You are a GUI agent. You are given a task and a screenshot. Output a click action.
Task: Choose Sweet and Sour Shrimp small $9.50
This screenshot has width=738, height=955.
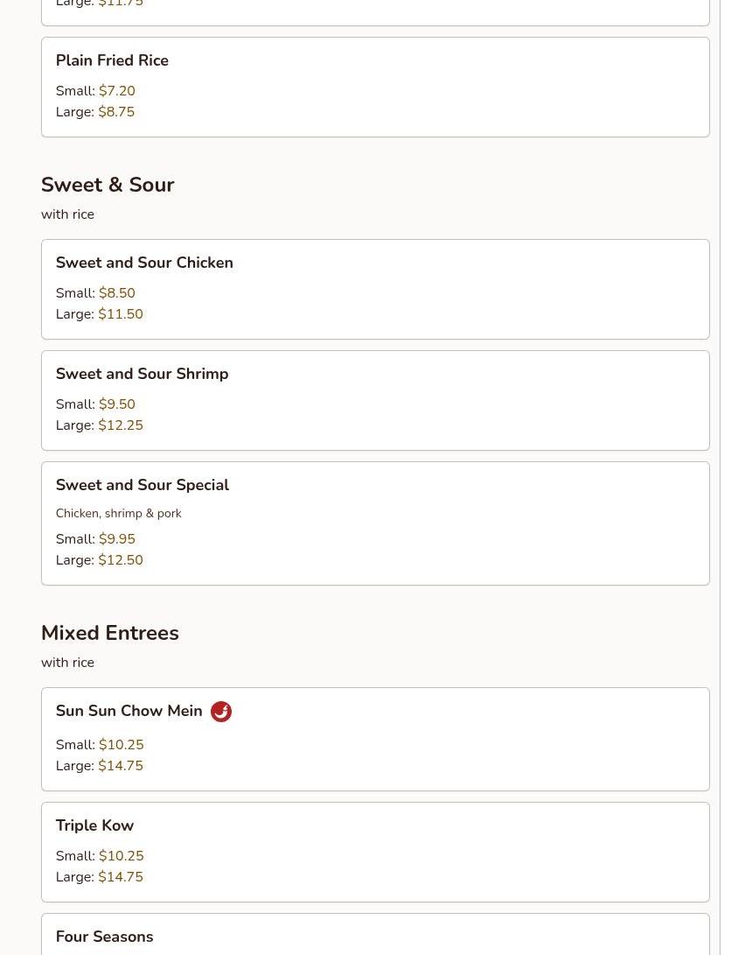[x=116, y=404]
